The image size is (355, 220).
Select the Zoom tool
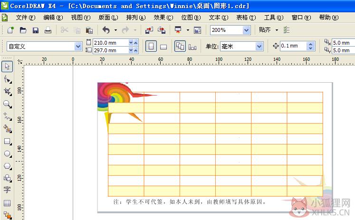7,104
